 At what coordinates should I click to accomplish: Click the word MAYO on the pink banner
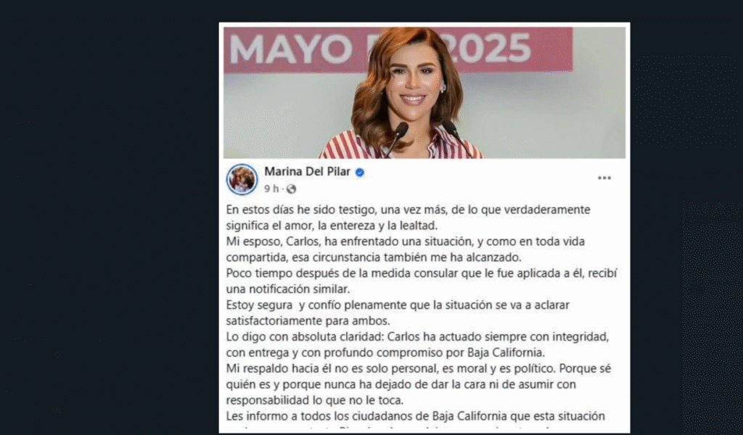pyautogui.click(x=290, y=49)
